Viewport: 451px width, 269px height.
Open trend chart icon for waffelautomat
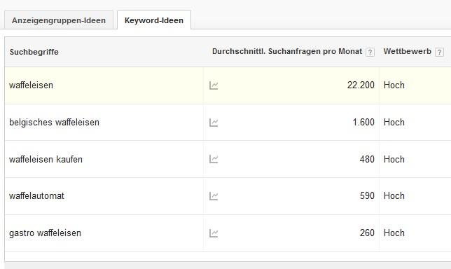(x=214, y=196)
